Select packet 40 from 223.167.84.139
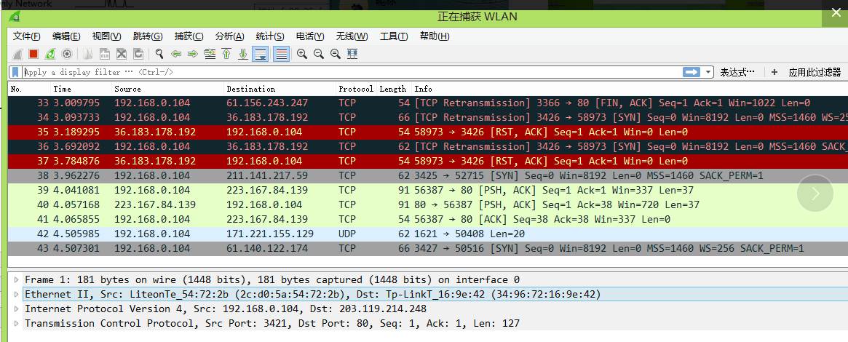This screenshot has height=342, width=848. click(428, 204)
